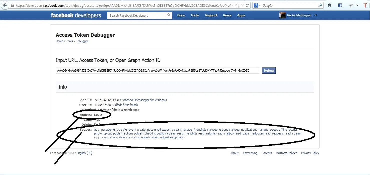Click the Expires value "Never"
The width and height of the screenshot is (370, 175).
pos(98,115)
